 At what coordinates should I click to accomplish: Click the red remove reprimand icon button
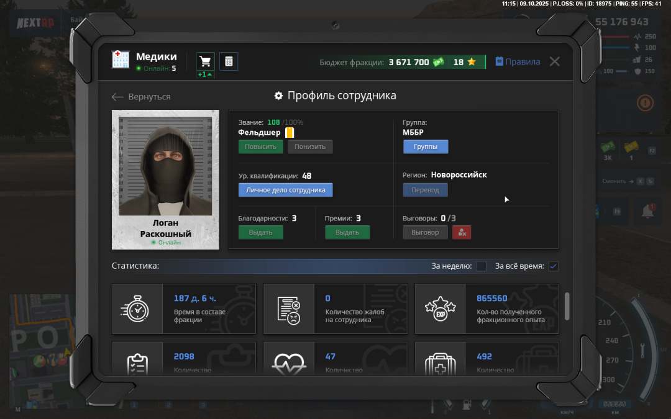point(462,232)
